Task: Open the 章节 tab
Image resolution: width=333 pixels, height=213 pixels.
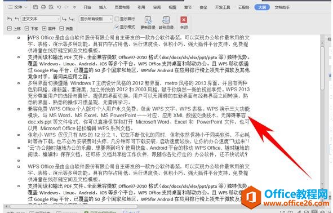Action: click(x=188, y=7)
